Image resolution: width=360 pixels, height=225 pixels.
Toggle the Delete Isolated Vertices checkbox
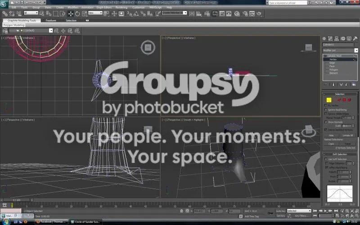(326, 130)
